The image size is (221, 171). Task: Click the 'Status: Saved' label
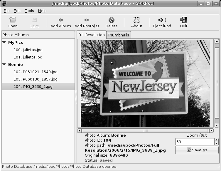coord(99,160)
